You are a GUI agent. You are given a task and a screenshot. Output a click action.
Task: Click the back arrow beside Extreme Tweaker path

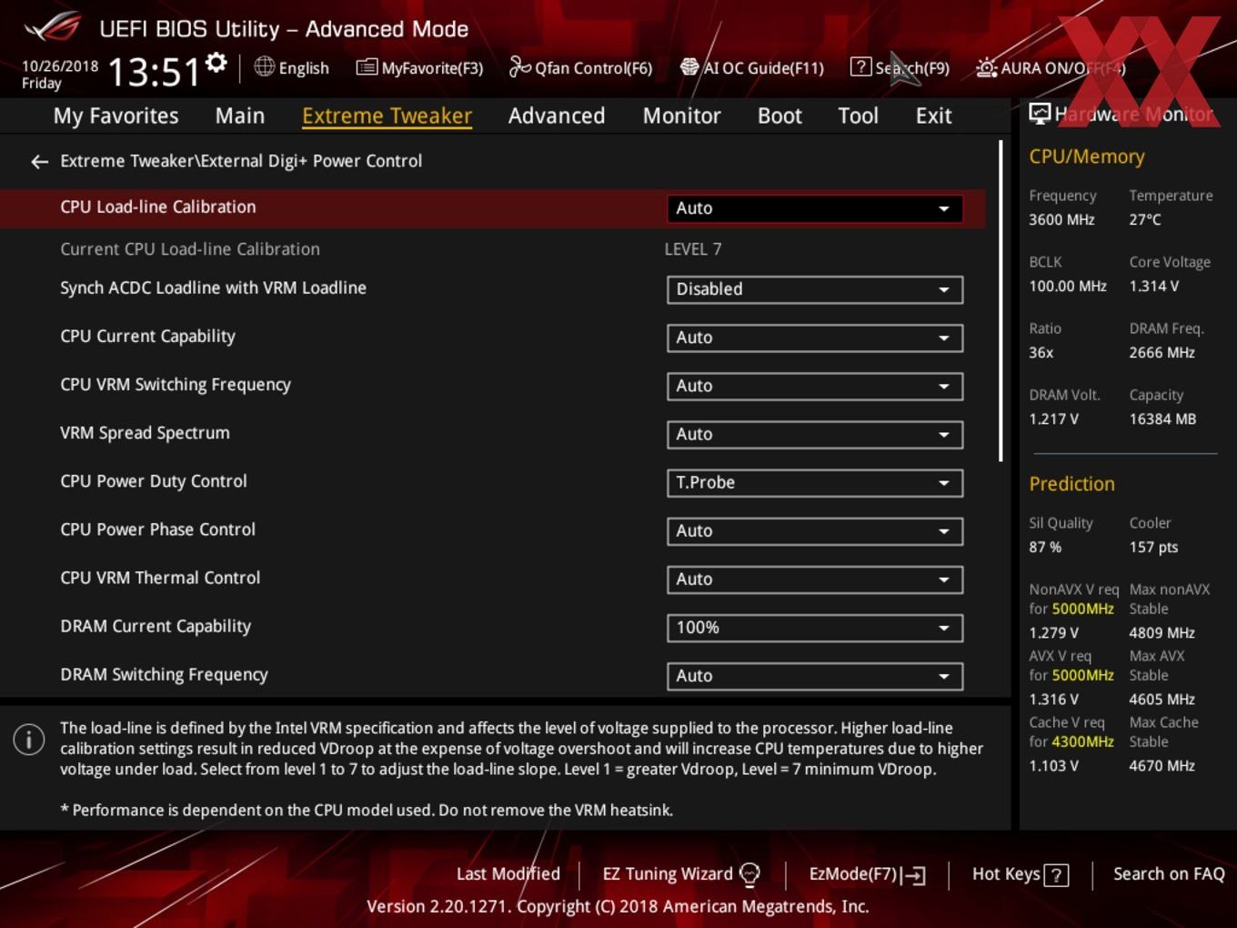[39, 162]
